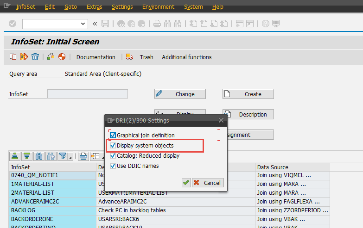Viewport: 363px width, 228px height.
Task: Click the binoculars Find icon in grid
Action: (39, 156)
